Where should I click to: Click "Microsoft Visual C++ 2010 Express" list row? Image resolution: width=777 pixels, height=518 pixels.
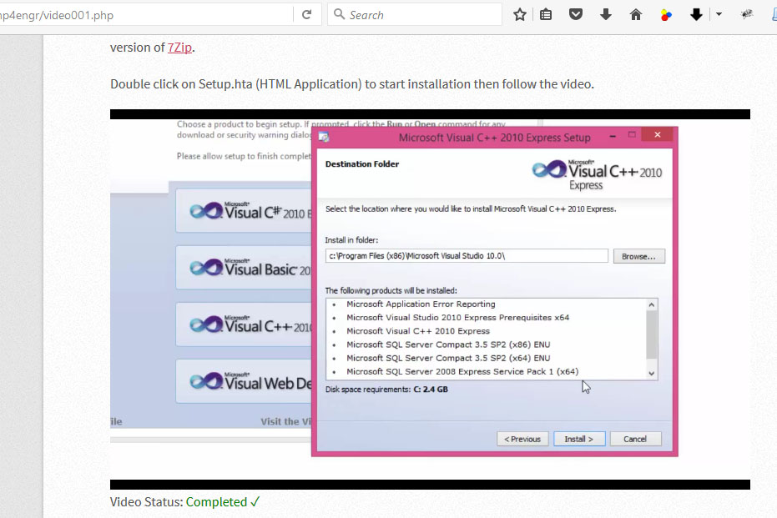pos(418,331)
